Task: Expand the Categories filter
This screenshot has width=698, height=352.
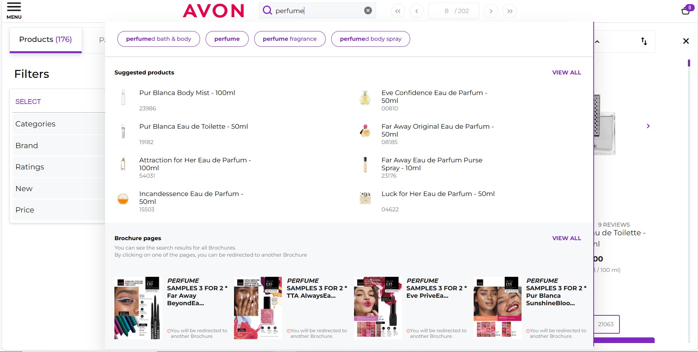Action: [36, 124]
